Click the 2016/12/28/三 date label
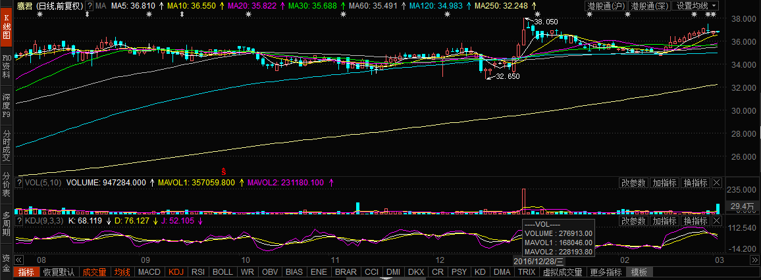 click(538, 261)
